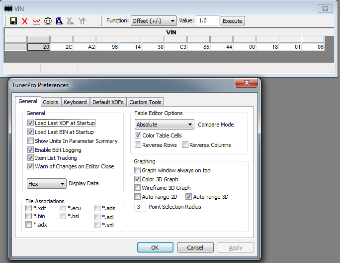
Task: Enable Show Units In Parameter Summary
Action: tap(31, 141)
